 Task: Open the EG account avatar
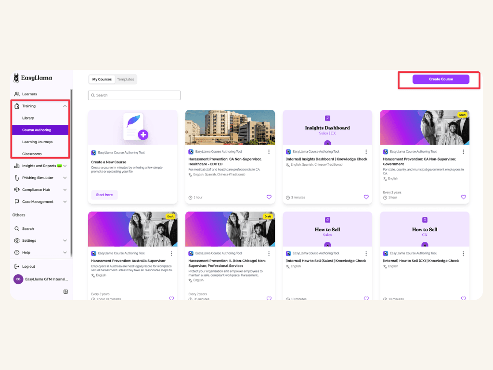pos(18,279)
